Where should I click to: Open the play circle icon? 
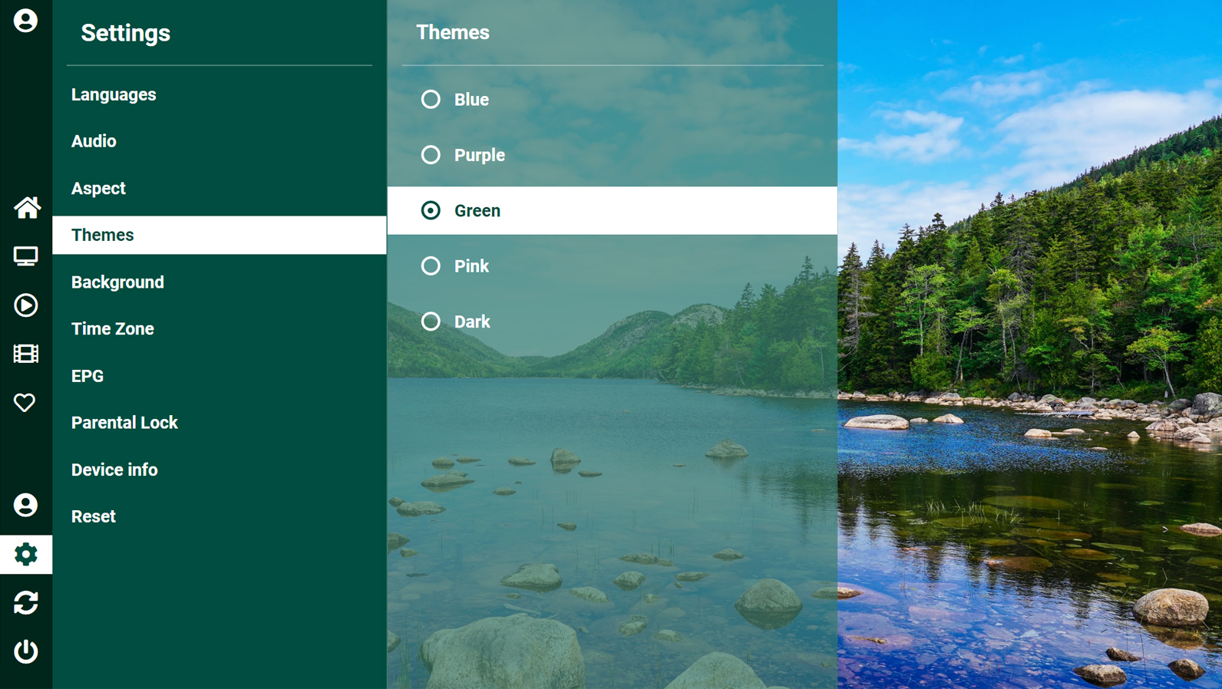25,305
